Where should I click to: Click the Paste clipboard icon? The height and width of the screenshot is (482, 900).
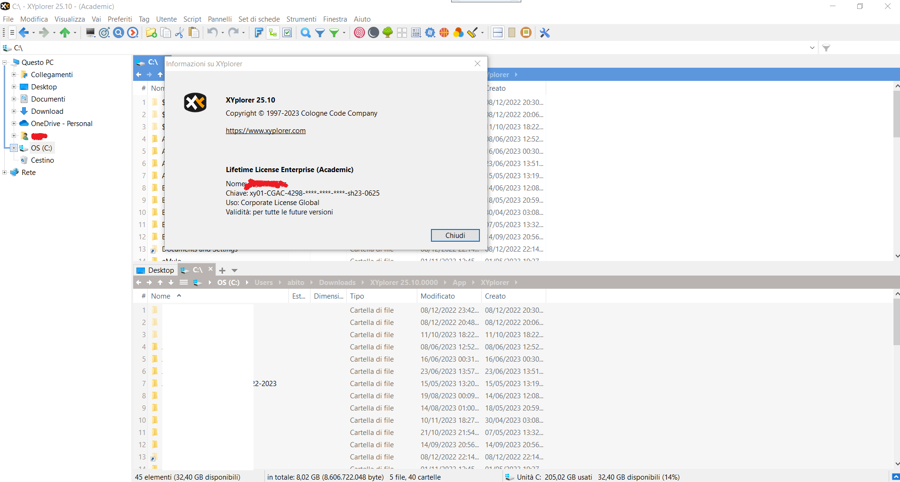coord(193,32)
